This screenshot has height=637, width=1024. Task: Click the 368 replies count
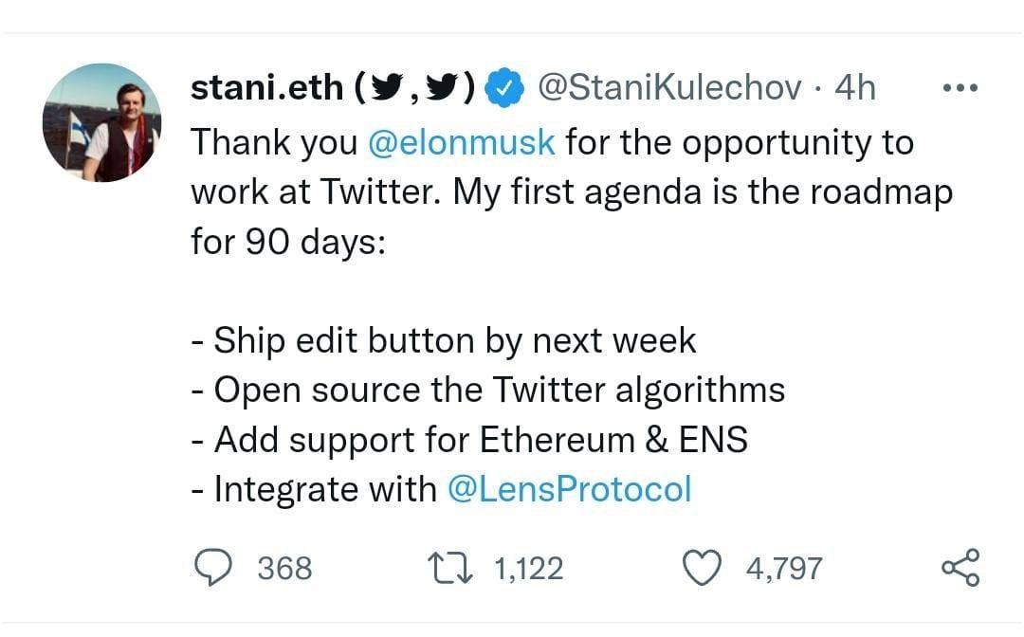pos(284,568)
